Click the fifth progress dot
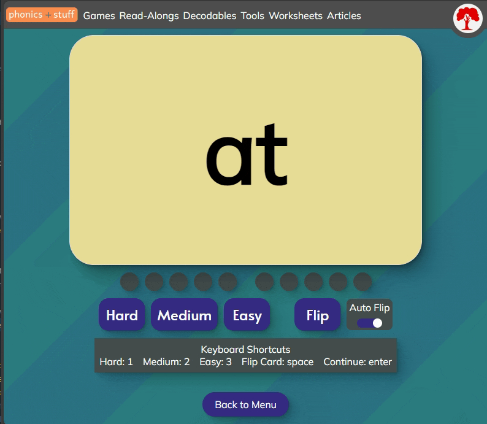This screenshot has width=487, height=424. (x=228, y=282)
